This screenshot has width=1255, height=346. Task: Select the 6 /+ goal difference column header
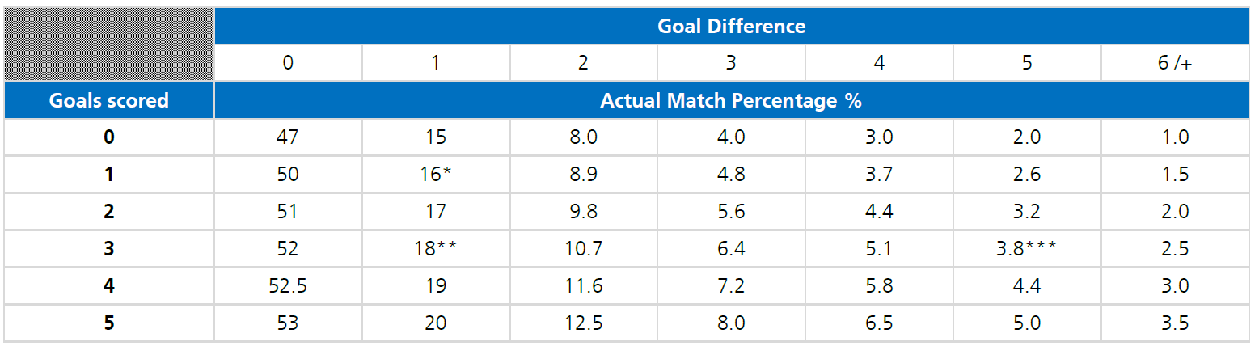pyautogui.click(x=1174, y=63)
